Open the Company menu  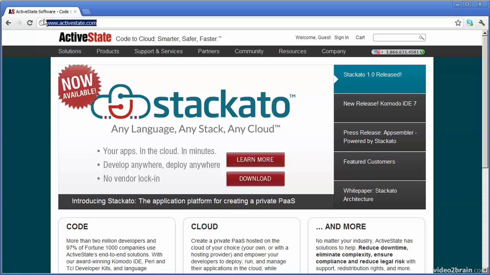[x=334, y=51]
